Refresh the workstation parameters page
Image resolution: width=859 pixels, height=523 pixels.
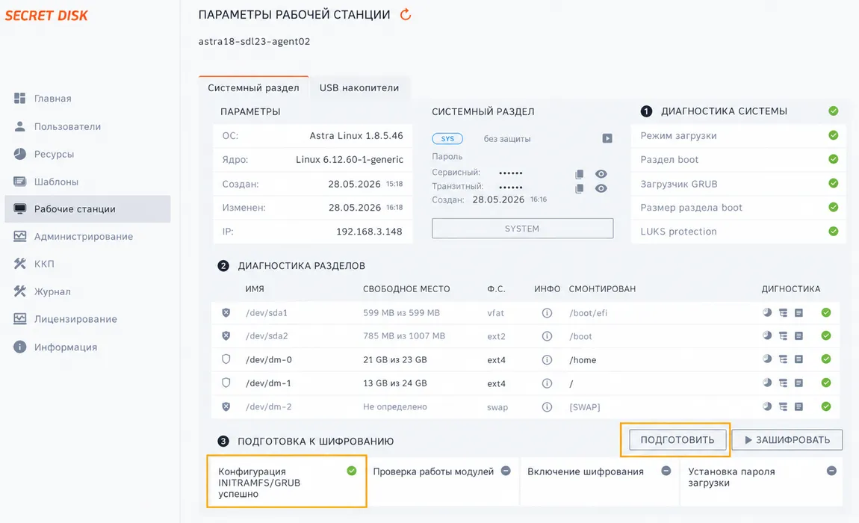tap(406, 14)
